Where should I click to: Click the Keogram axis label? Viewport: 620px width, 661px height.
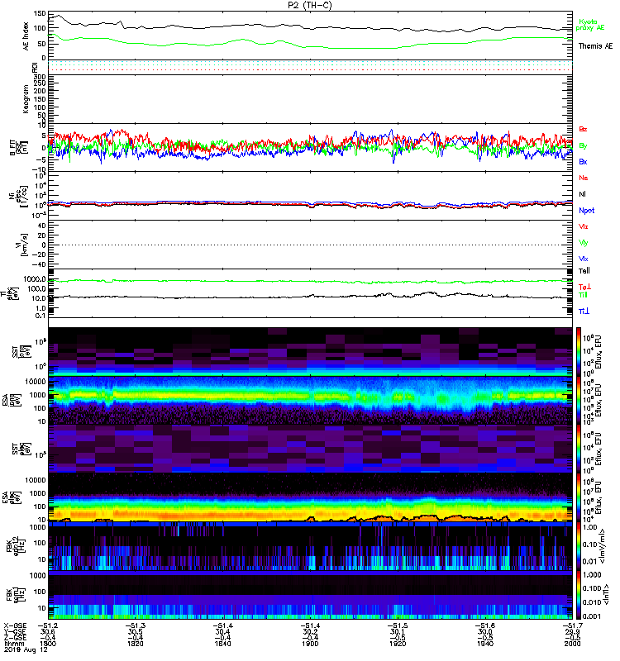(x=26, y=98)
